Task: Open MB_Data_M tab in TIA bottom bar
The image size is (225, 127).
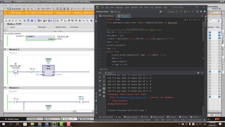Action: tap(86, 119)
